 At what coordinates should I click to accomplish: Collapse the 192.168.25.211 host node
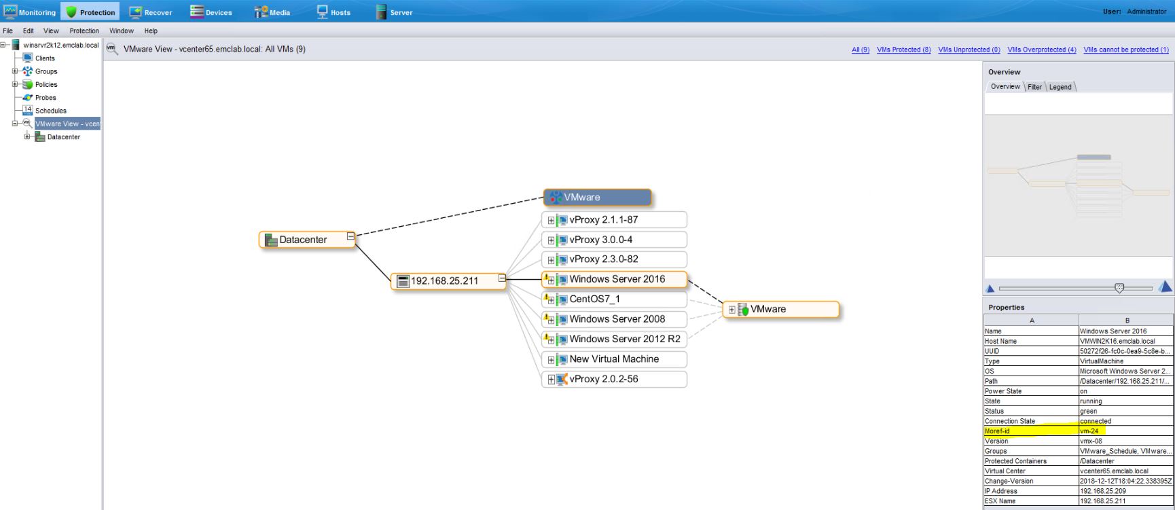pyautogui.click(x=501, y=278)
